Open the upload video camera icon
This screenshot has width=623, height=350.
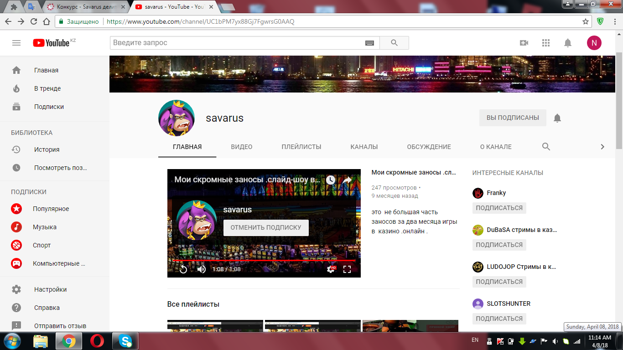pyautogui.click(x=524, y=43)
